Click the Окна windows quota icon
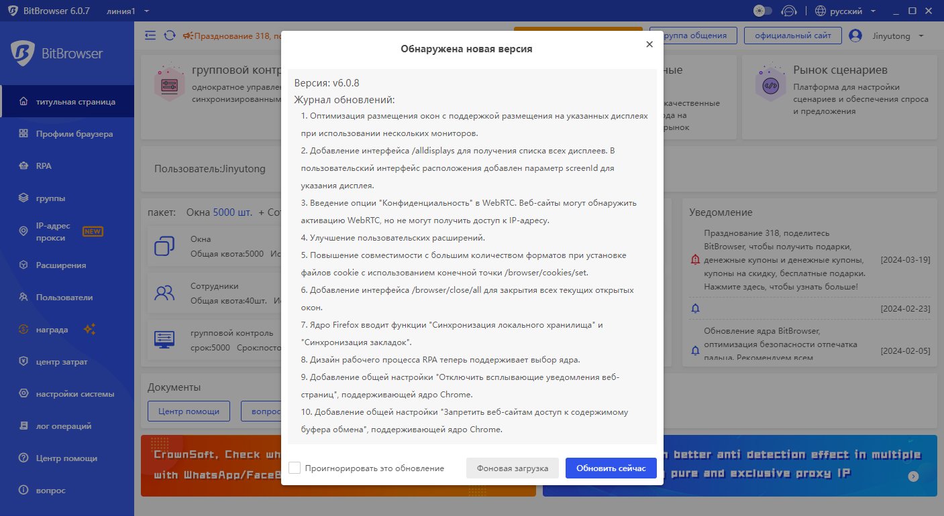944x516 pixels. pyautogui.click(x=164, y=246)
